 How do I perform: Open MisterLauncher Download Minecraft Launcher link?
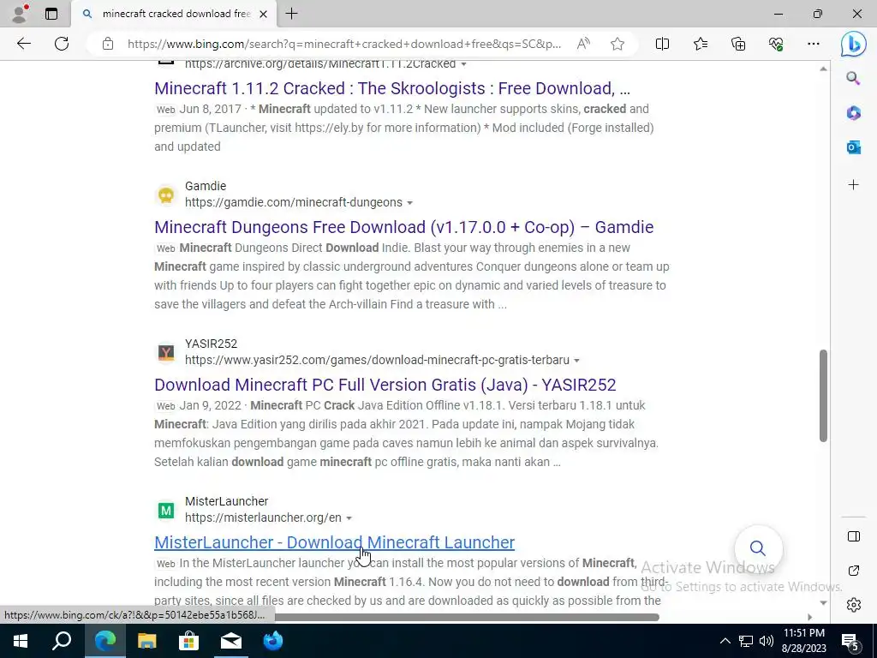(x=335, y=542)
